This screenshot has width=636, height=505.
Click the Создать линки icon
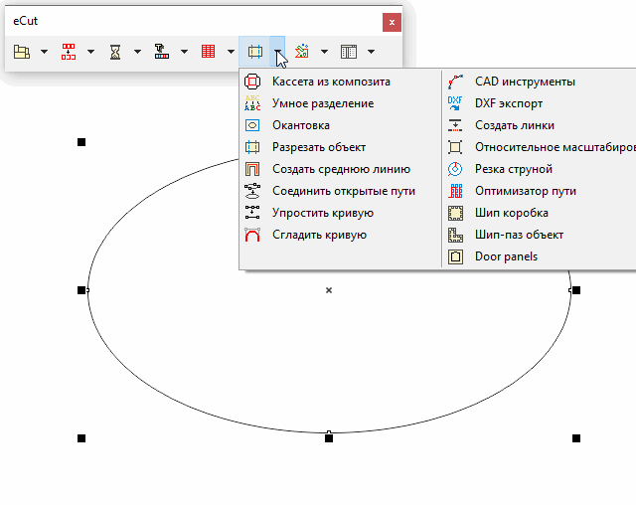(455, 125)
